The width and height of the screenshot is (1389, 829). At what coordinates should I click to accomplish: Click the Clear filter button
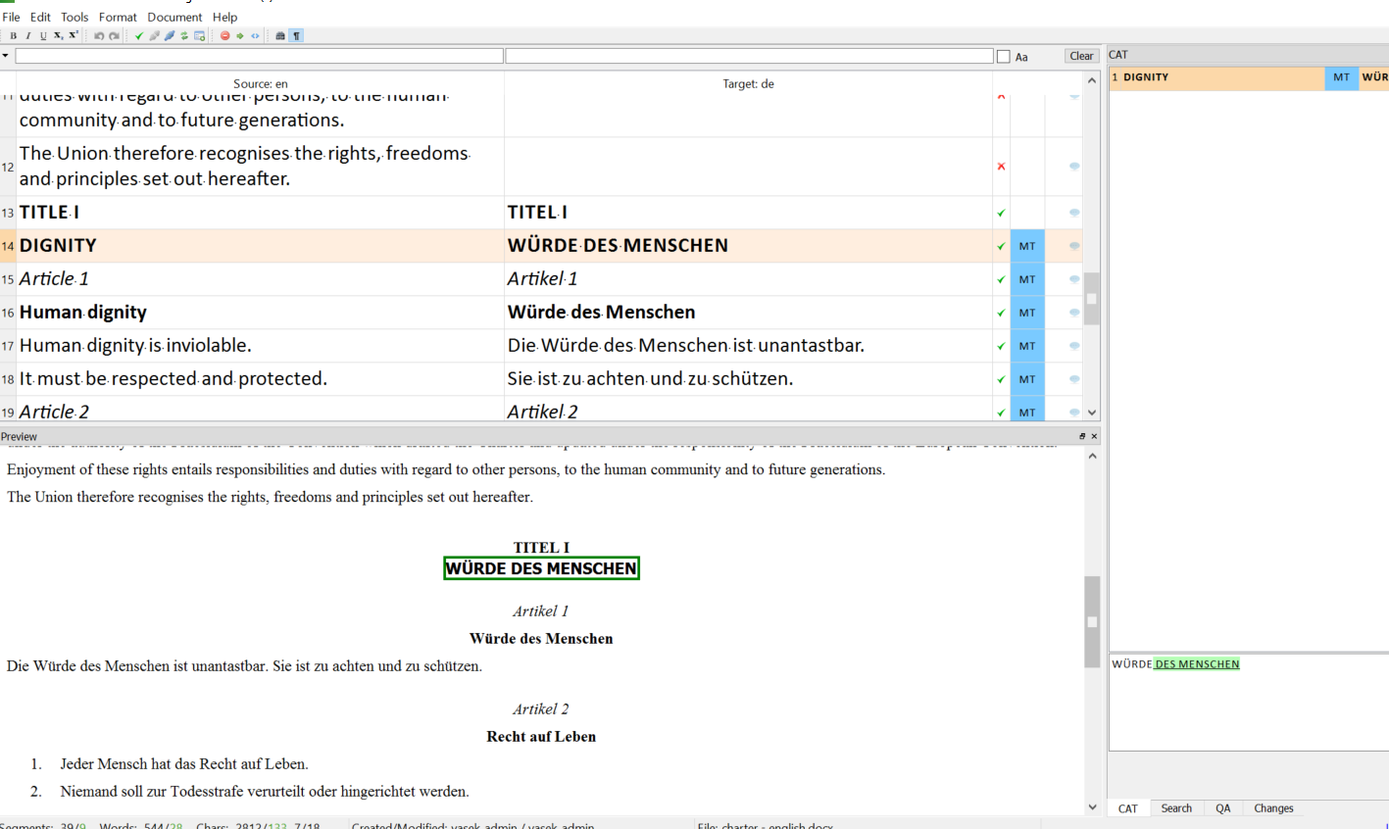pos(1081,56)
